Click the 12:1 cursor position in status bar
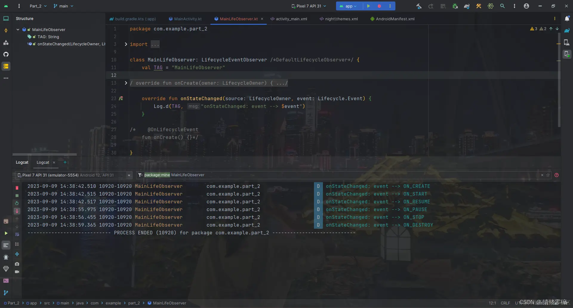The height and width of the screenshot is (308, 573). click(492, 303)
